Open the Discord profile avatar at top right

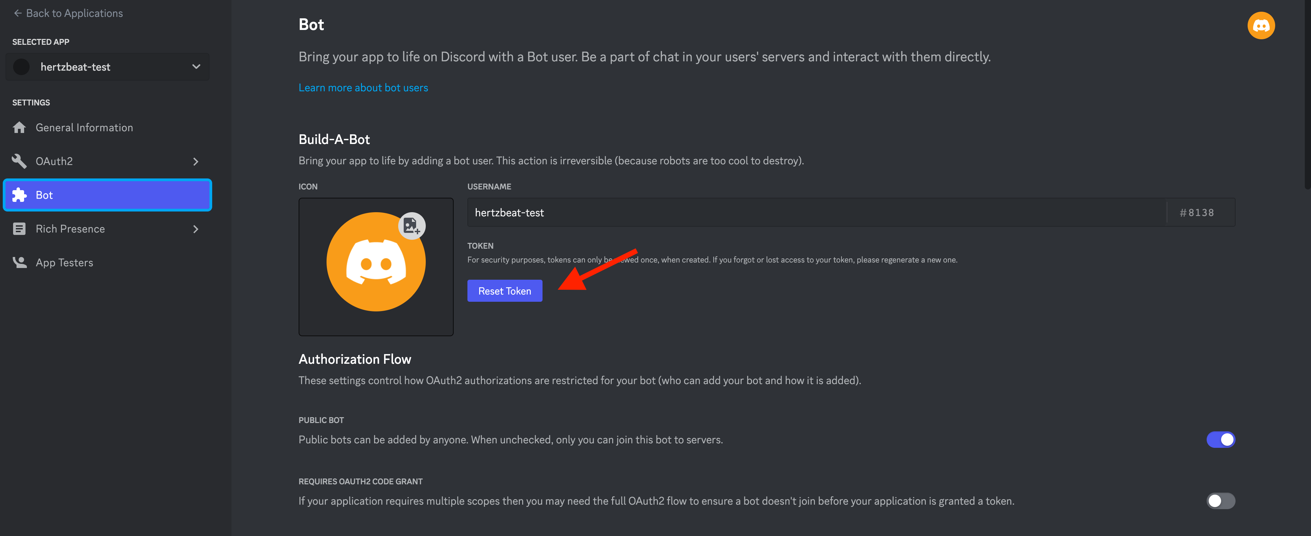point(1261,25)
